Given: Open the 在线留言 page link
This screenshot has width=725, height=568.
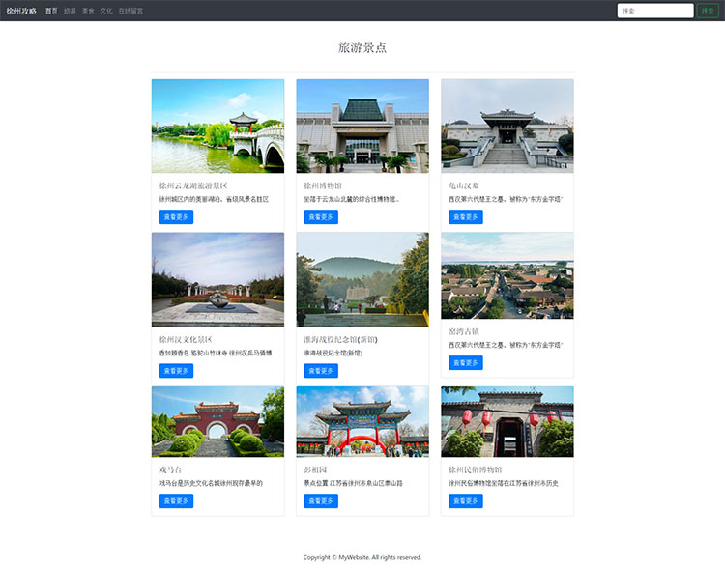Looking at the screenshot, I should tap(130, 11).
